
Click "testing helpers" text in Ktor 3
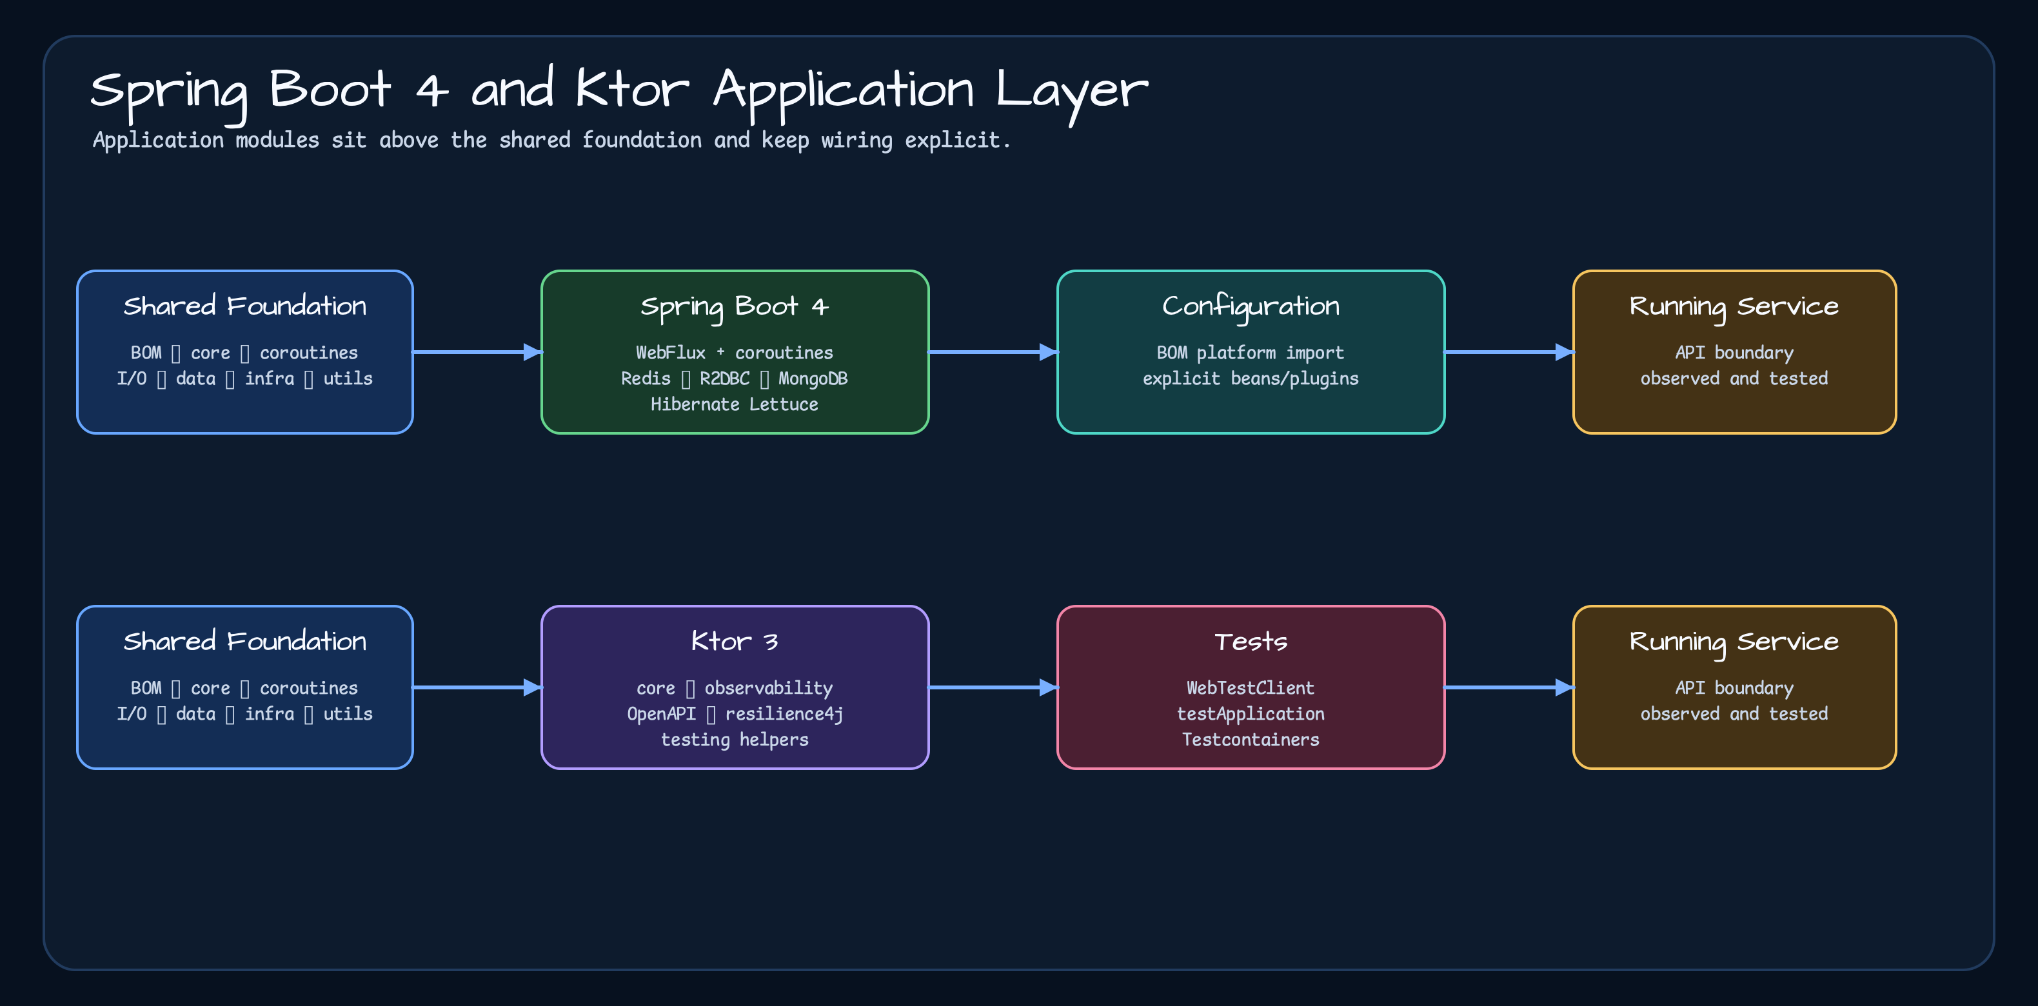[x=734, y=740]
